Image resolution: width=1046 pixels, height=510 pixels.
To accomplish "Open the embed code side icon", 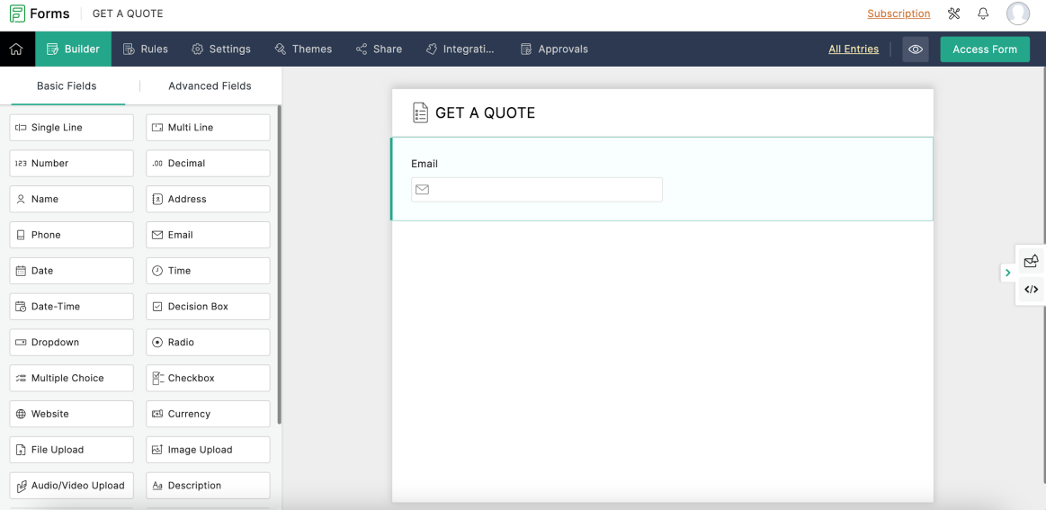I will point(1032,289).
